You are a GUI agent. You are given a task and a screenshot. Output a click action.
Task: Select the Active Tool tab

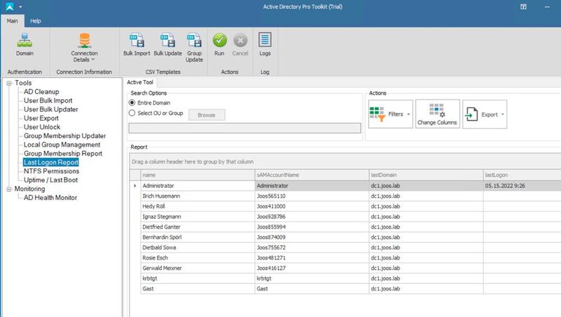[x=140, y=82]
